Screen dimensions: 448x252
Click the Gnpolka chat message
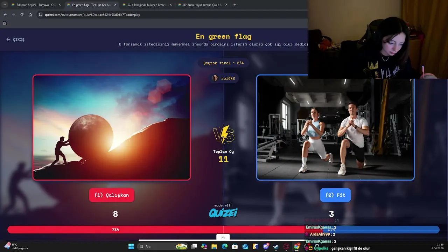(338, 248)
